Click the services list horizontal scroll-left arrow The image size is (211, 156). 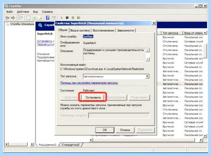click(x=91, y=140)
